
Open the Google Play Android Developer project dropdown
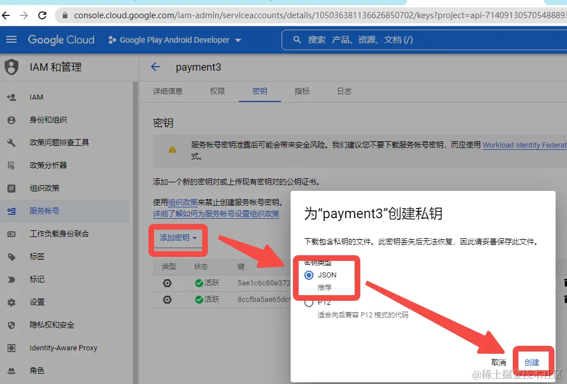175,40
